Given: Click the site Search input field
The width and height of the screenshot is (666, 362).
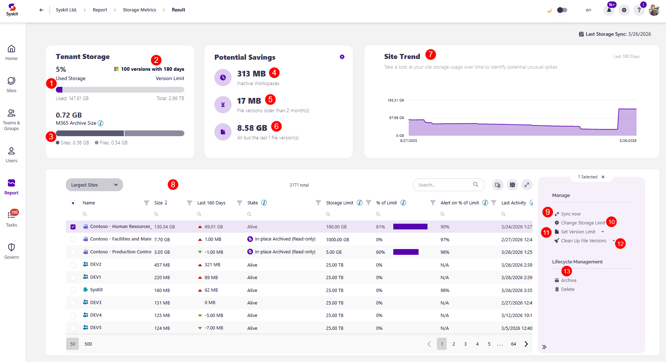Looking at the screenshot, I should [x=447, y=185].
